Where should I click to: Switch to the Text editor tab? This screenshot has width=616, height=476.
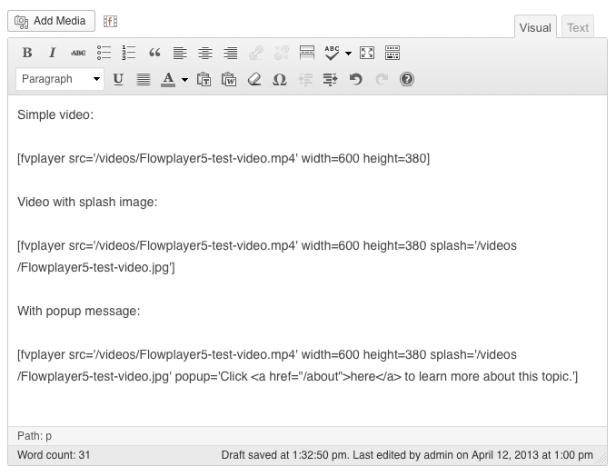tap(578, 27)
